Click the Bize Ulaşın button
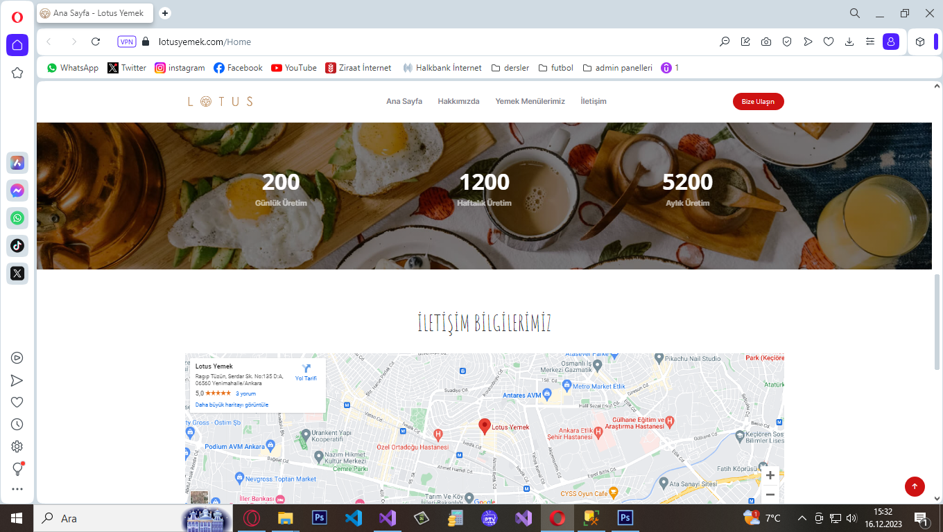Image resolution: width=943 pixels, height=532 pixels. (x=758, y=102)
